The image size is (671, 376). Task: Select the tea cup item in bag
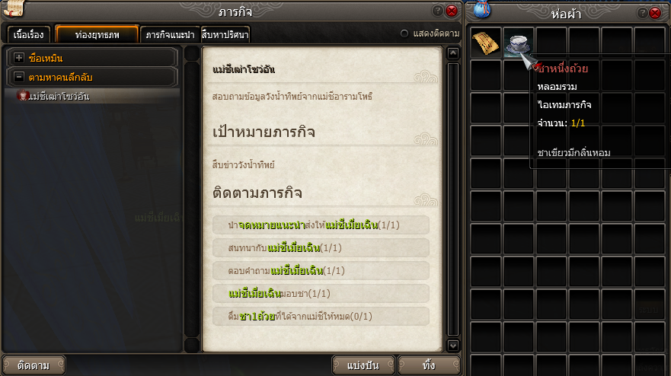[518, 43]
